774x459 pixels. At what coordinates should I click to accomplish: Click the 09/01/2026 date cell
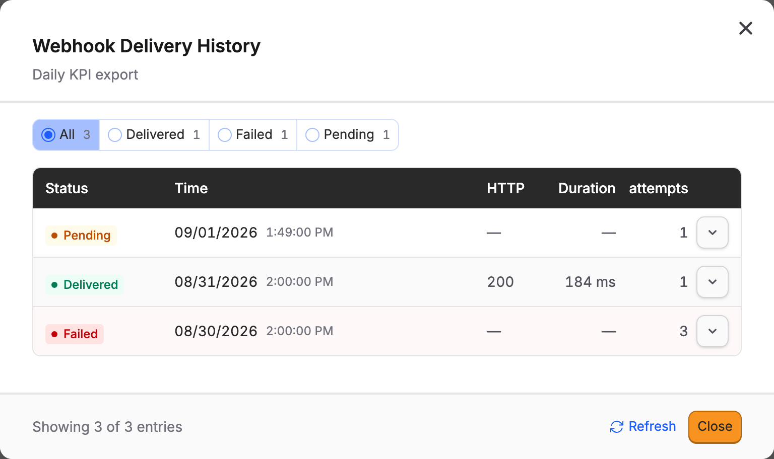point(216,233)
